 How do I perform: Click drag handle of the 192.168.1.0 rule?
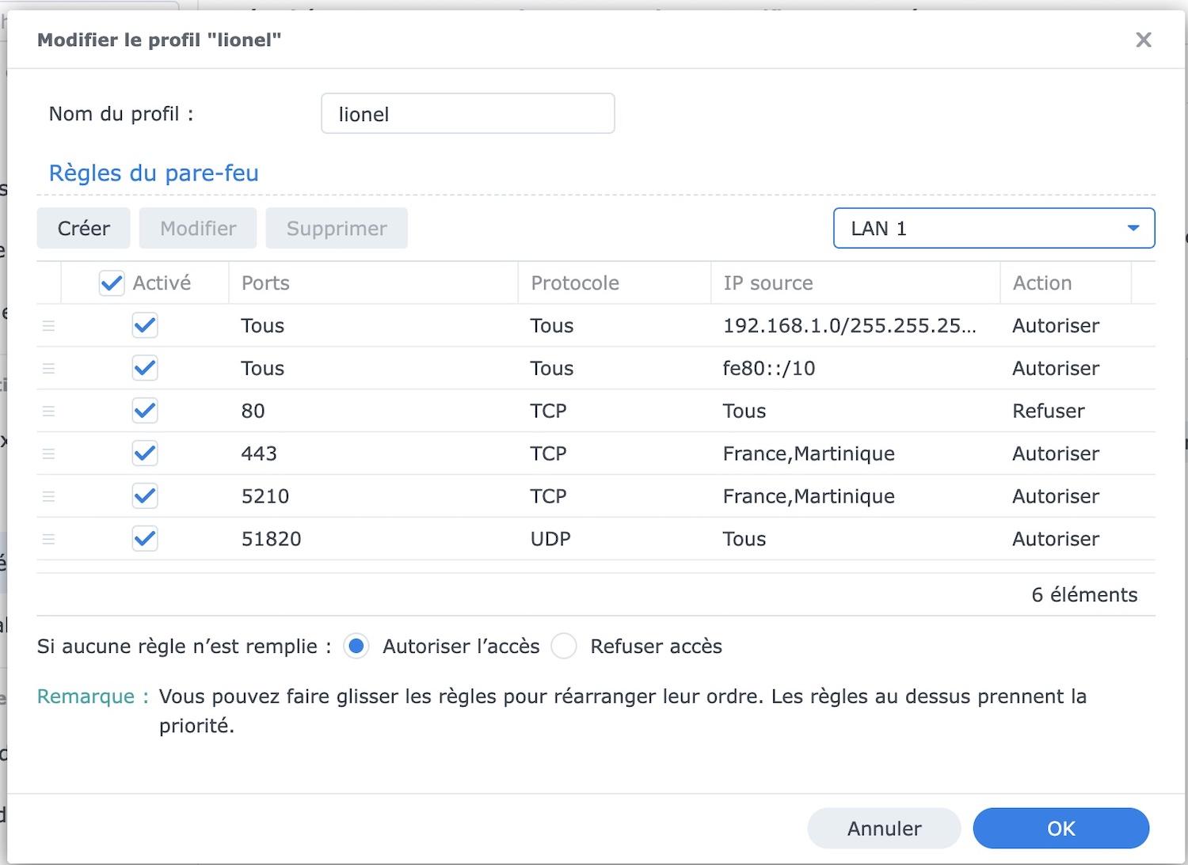click(x=48, y=325)
